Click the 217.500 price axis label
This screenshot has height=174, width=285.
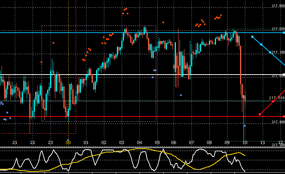(x=276, y=98)
